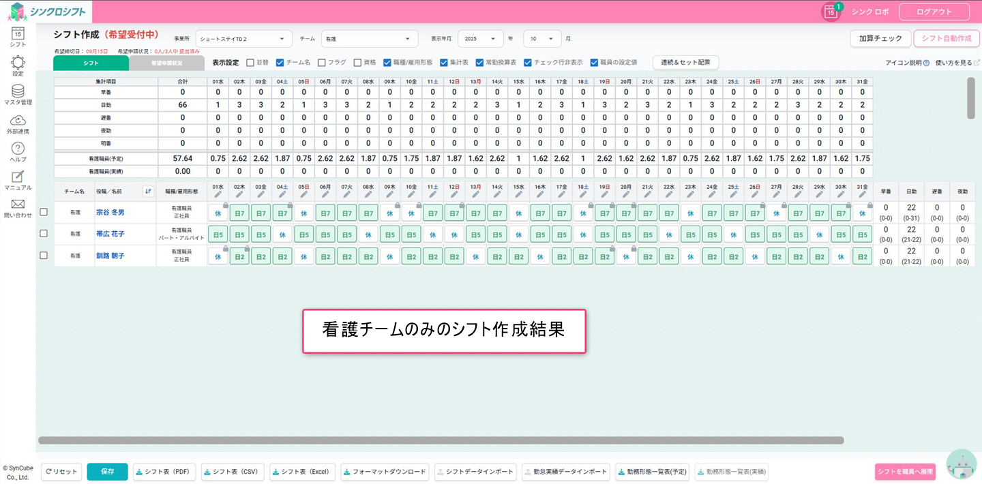The width and height of the screenshot is (982, 484).
Task: Open the シフト calendar sidebar icon
Action: pos(18,33)
